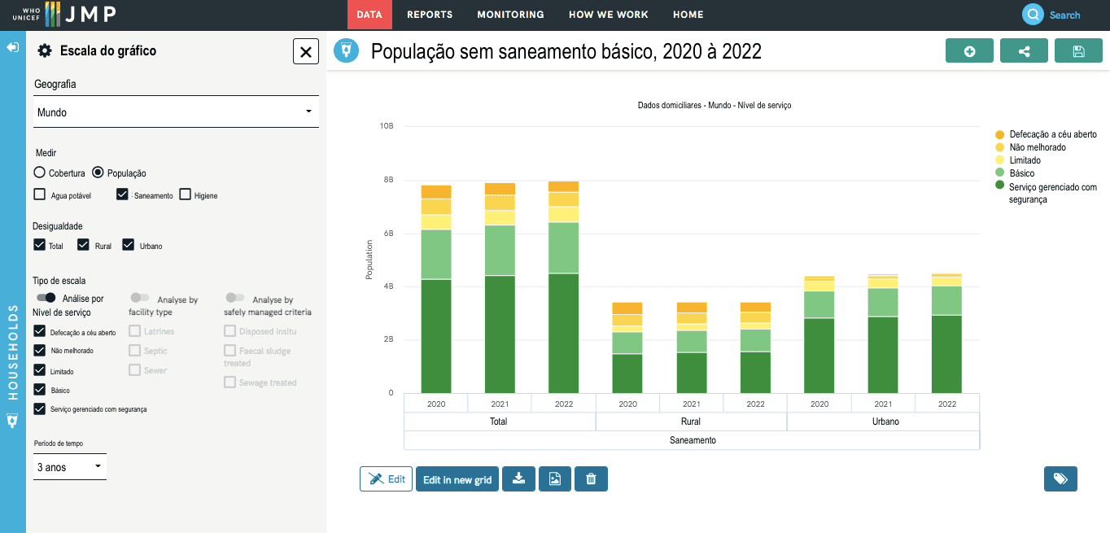Go to the MONITORING menu
Screen dimensions: 1110x533
point(510,15)
